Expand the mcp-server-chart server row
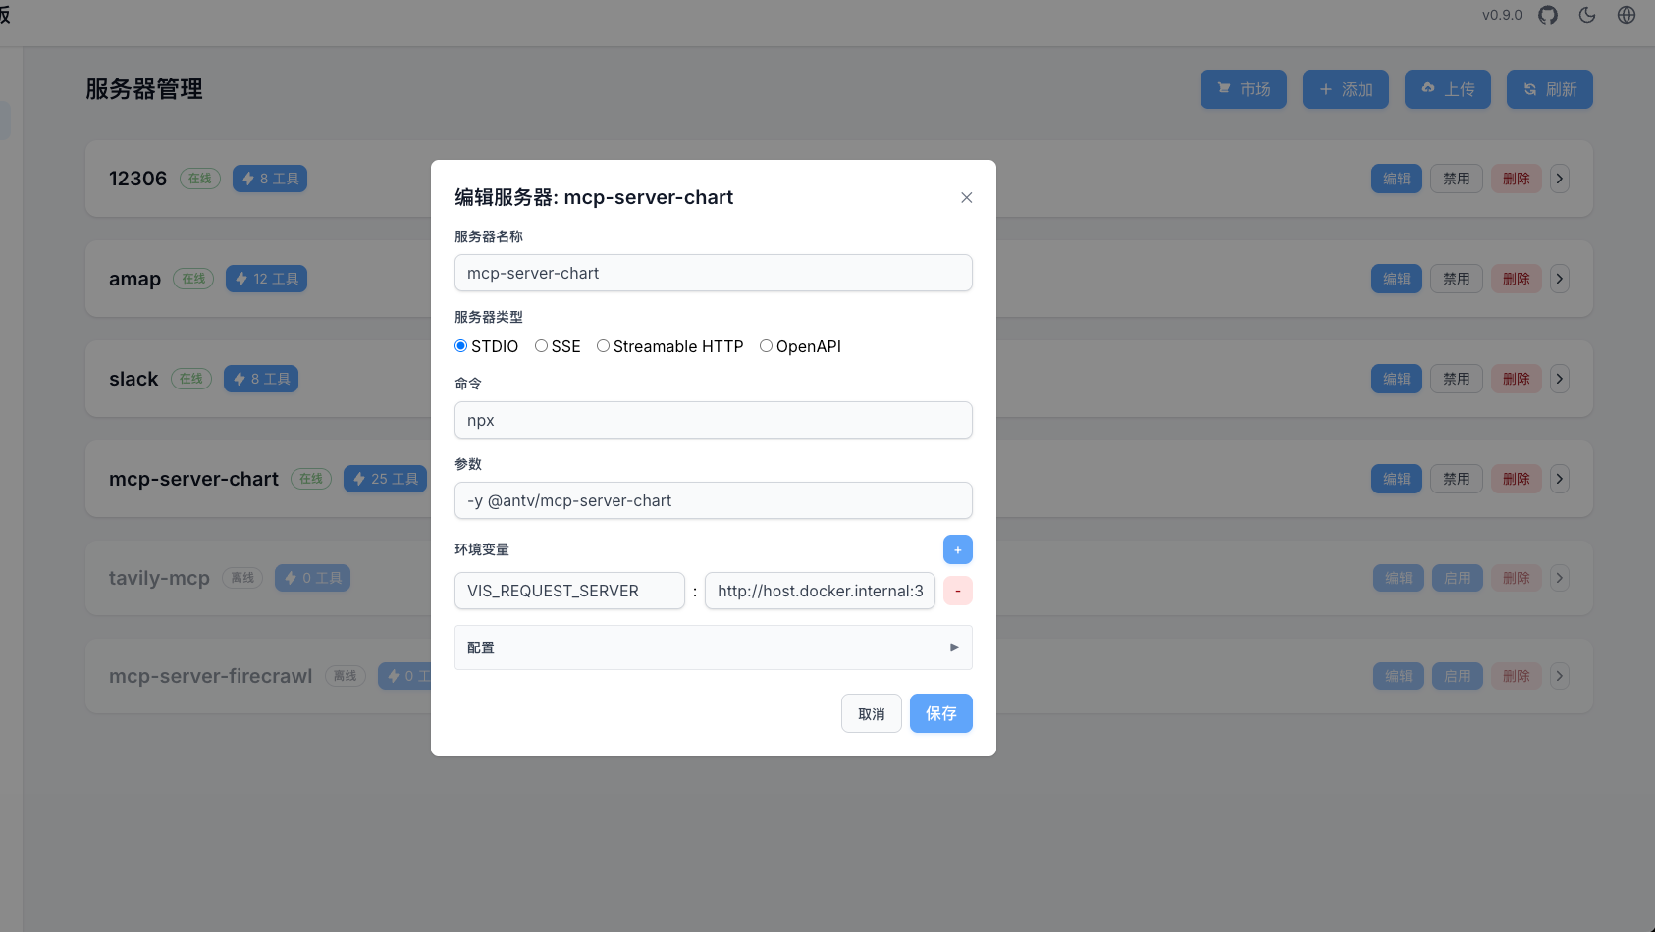The height and width of the screenshot is (932, 1655). pos(1560,479)
